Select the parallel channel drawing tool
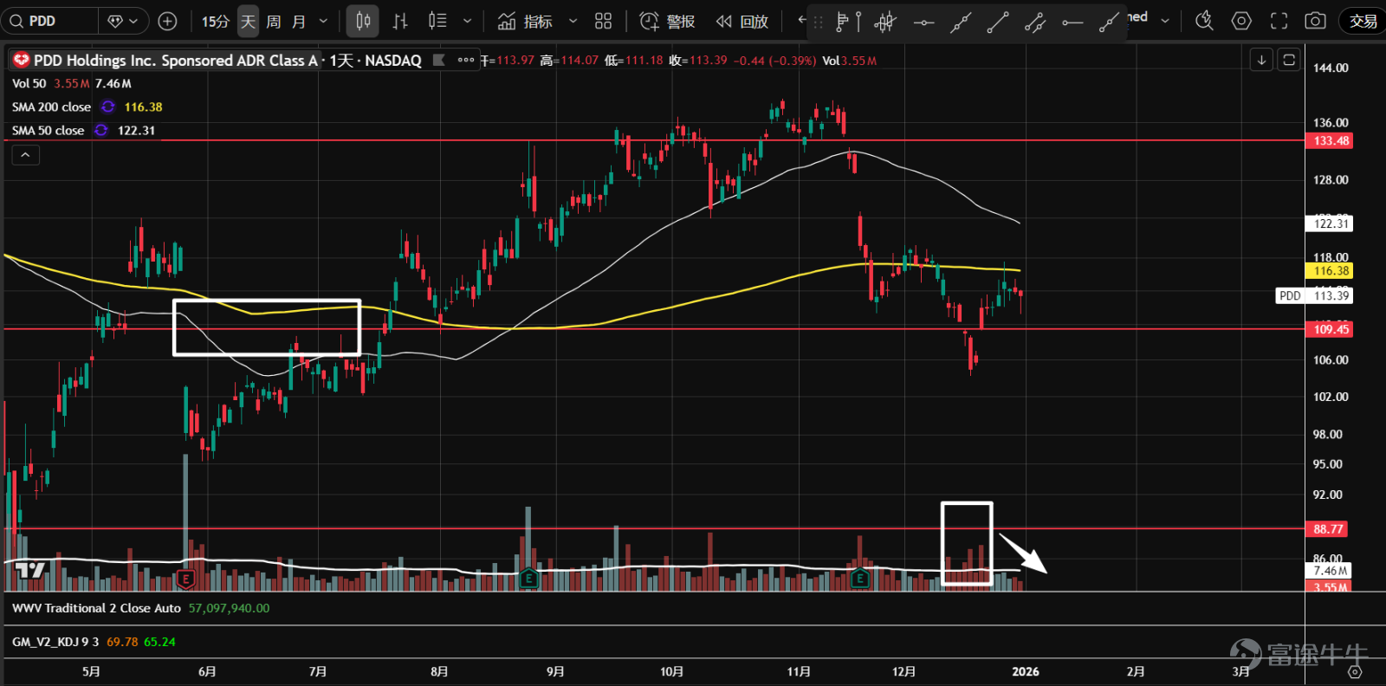This screenshot has height=686, width=1386. [1035, 23]
